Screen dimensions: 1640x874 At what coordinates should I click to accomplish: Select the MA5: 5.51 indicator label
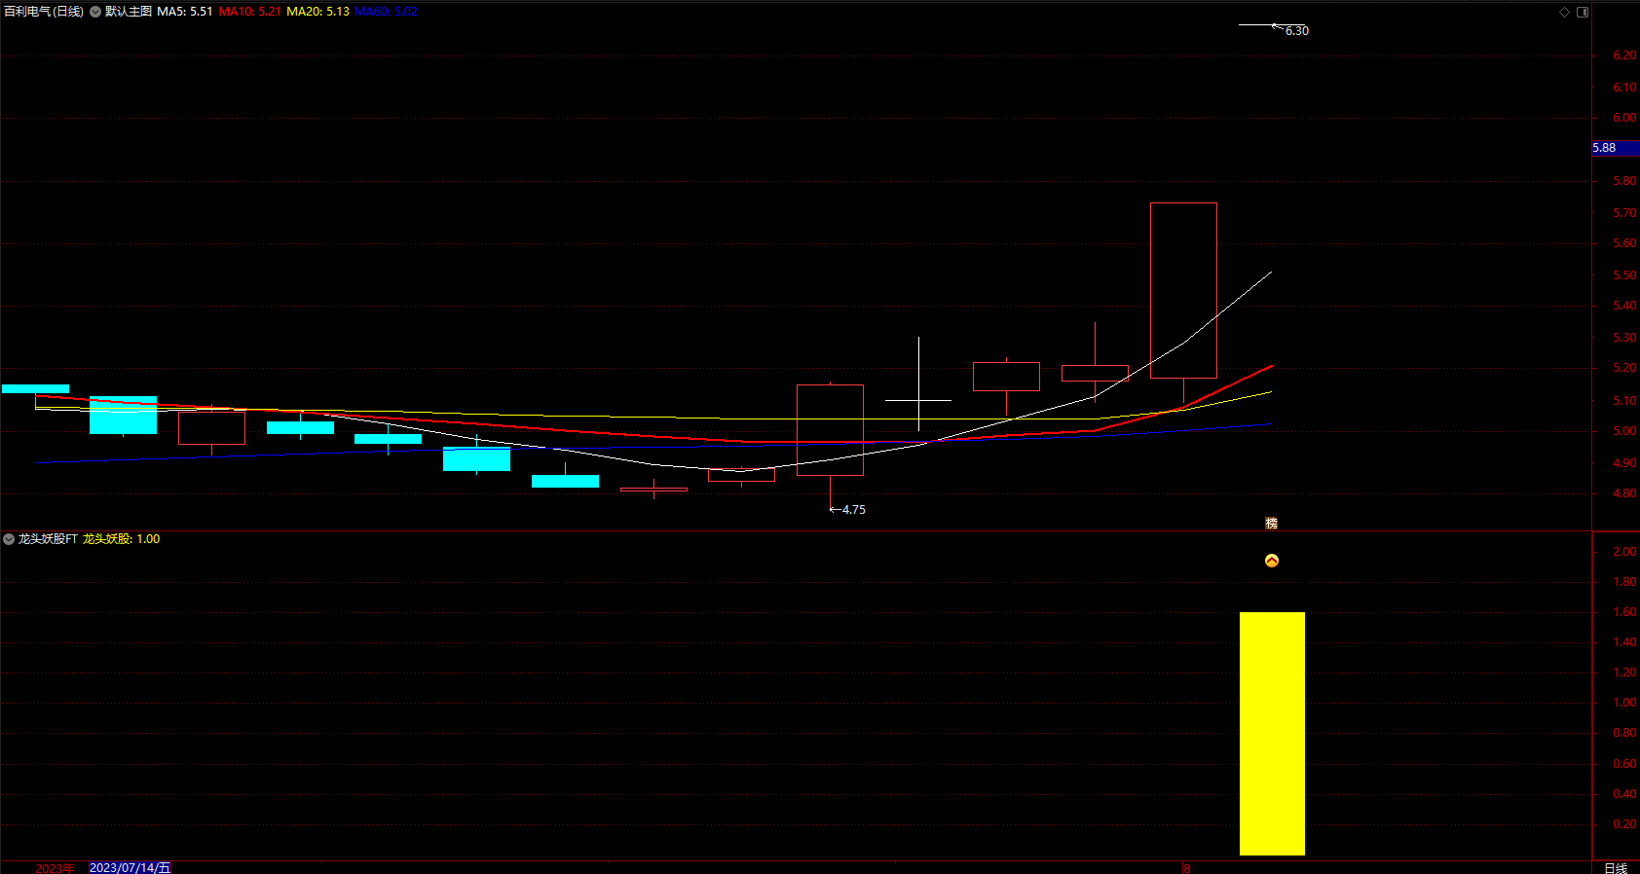(x=185, y=12)
